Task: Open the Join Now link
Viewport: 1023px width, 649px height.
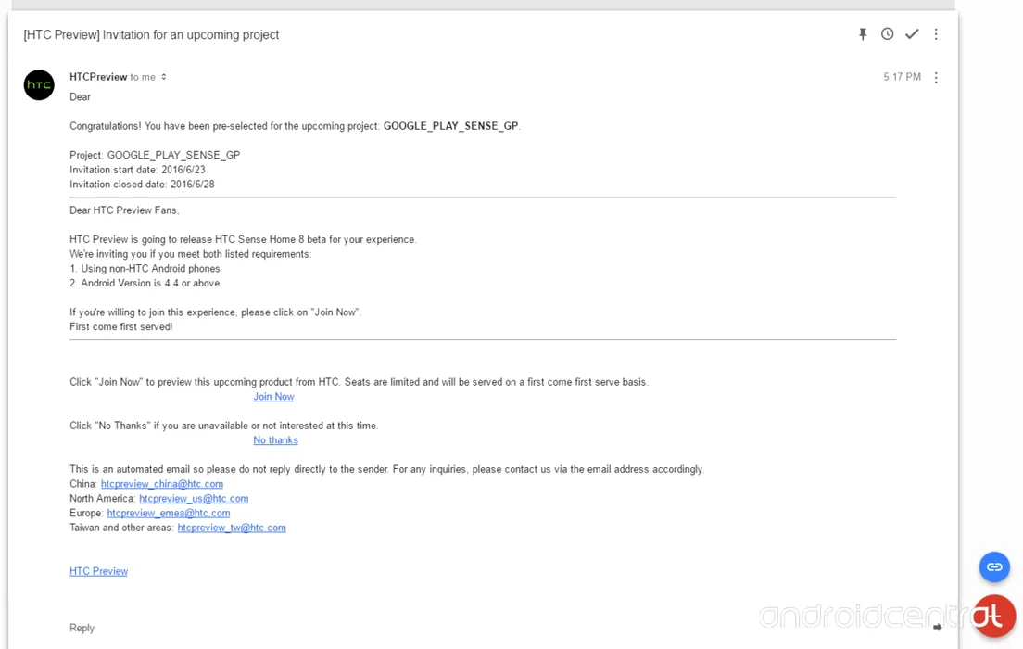Action: 273,396
